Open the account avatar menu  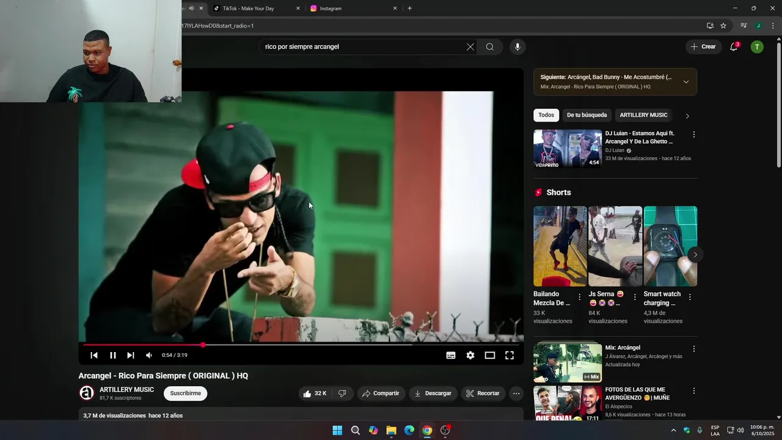point(757,46)
